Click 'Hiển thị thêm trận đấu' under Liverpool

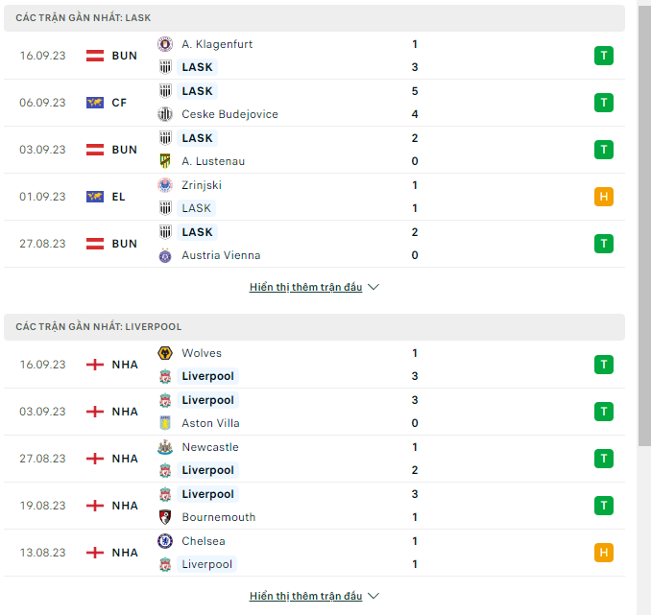point(306,596)
